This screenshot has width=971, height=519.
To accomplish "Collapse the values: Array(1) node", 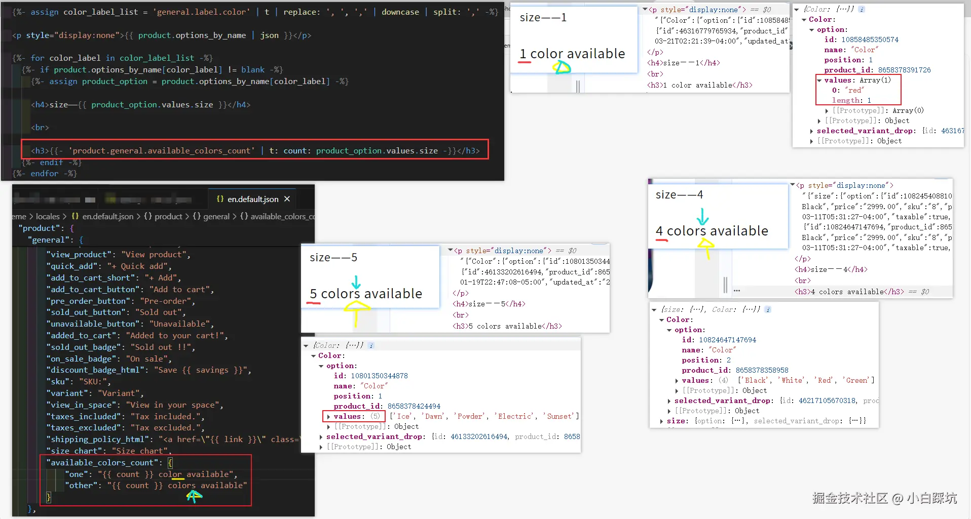I will click(819, 80).
